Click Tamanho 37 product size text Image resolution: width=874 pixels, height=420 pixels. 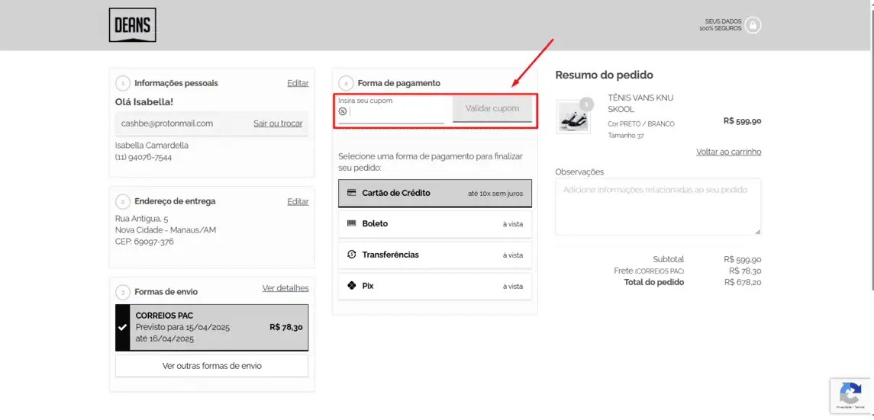pos(626,135)
